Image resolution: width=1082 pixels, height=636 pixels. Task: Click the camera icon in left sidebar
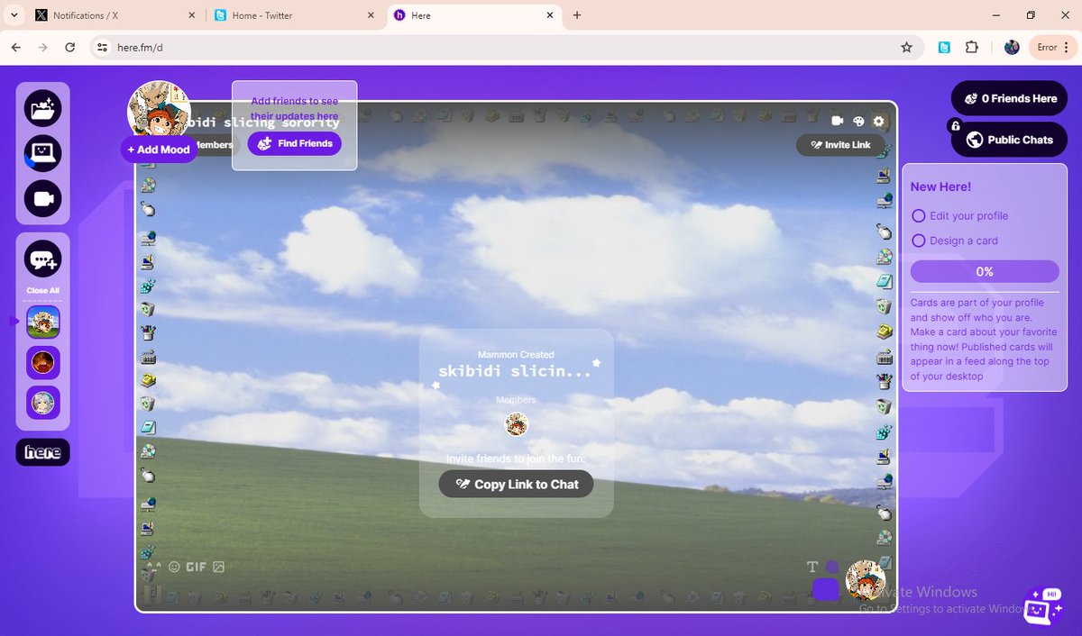tap(42, 199)
